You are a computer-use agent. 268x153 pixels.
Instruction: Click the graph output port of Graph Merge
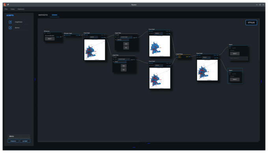[189, 57]
